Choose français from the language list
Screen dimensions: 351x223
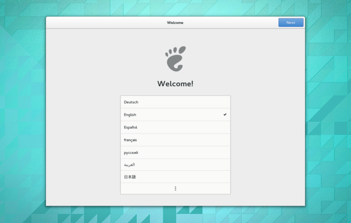175,140
